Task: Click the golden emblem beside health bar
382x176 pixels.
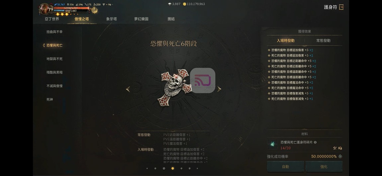Action: (94, 10)
